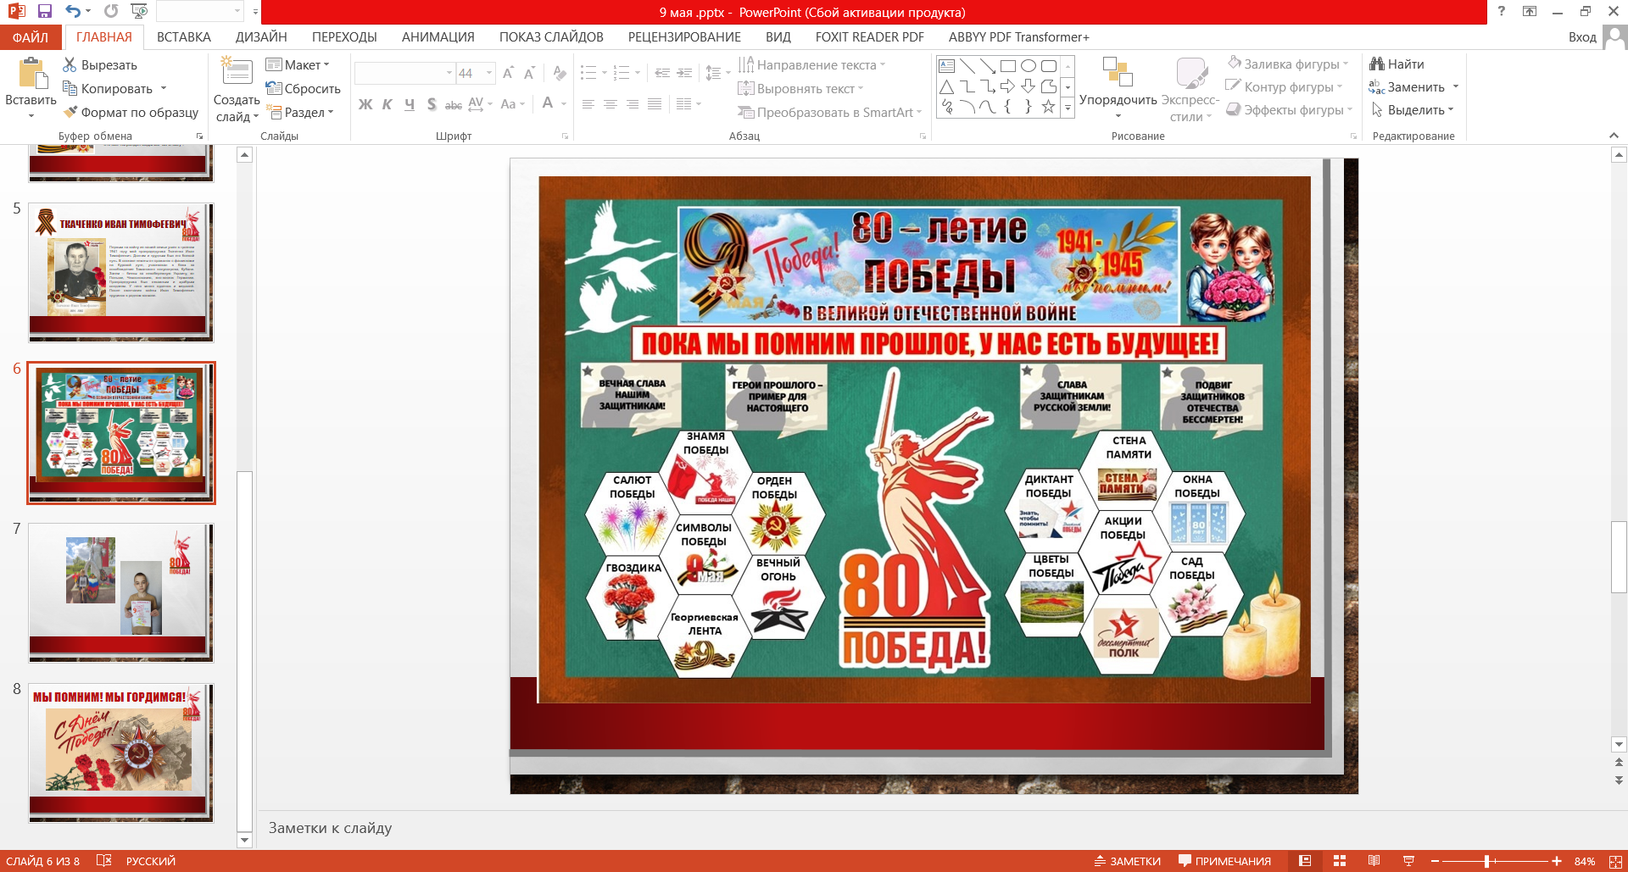Toggle underline Ч formatting
The height and width of the screenshot is (872, 1628).
(x=410, y=104)
